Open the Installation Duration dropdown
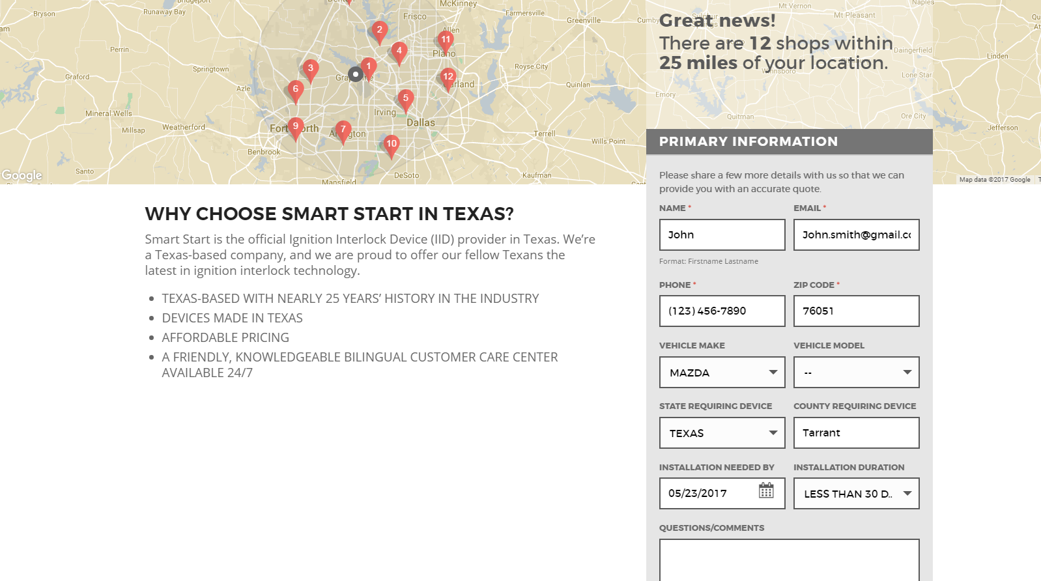 point(856,494)
